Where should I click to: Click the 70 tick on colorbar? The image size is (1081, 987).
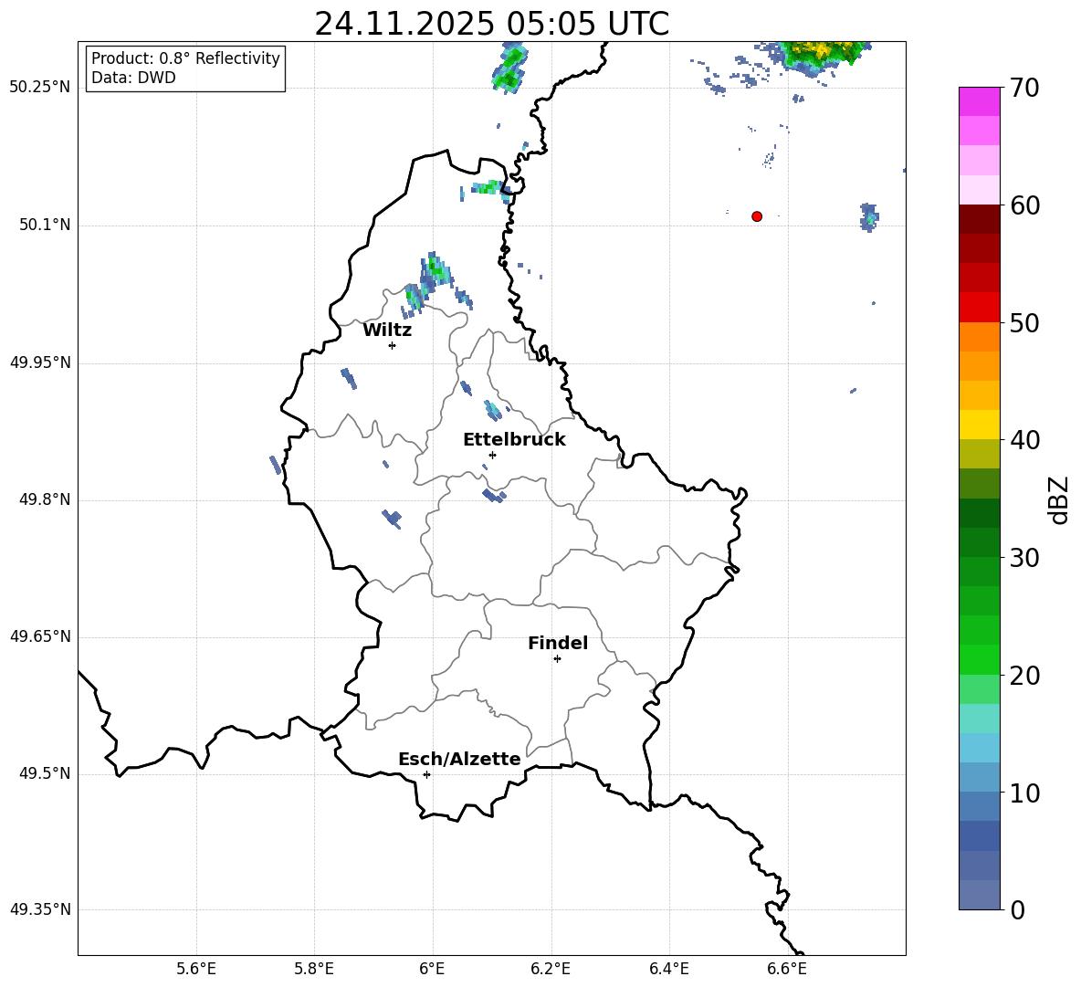(x=1024, y=89)
